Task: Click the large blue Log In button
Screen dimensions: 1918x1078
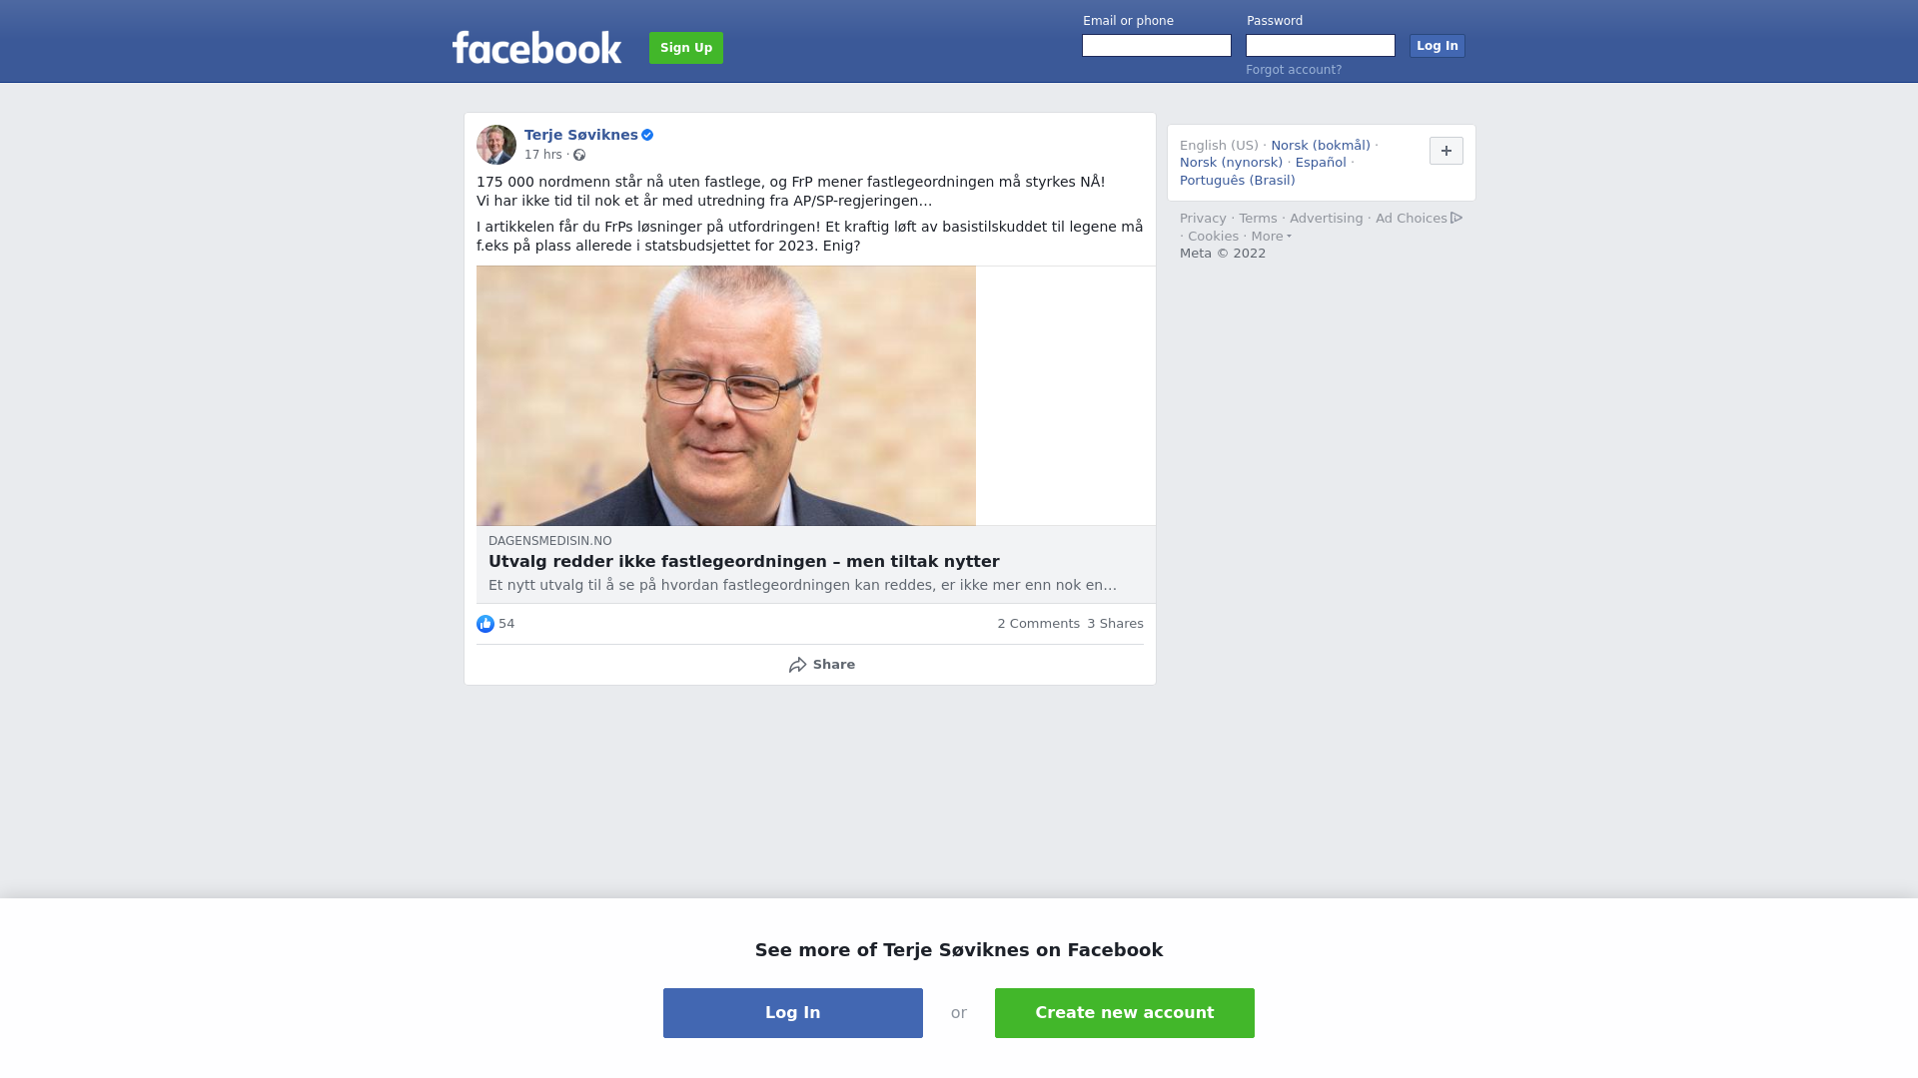Action: click(793, 1013)
